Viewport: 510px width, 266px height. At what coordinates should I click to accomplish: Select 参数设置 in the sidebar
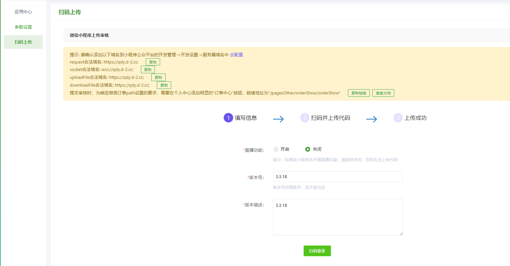click(x=23, y=27)
